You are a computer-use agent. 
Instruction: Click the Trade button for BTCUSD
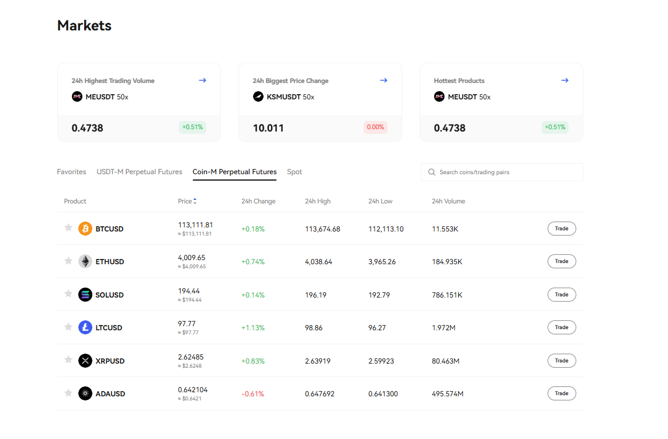tap(561, 229)
